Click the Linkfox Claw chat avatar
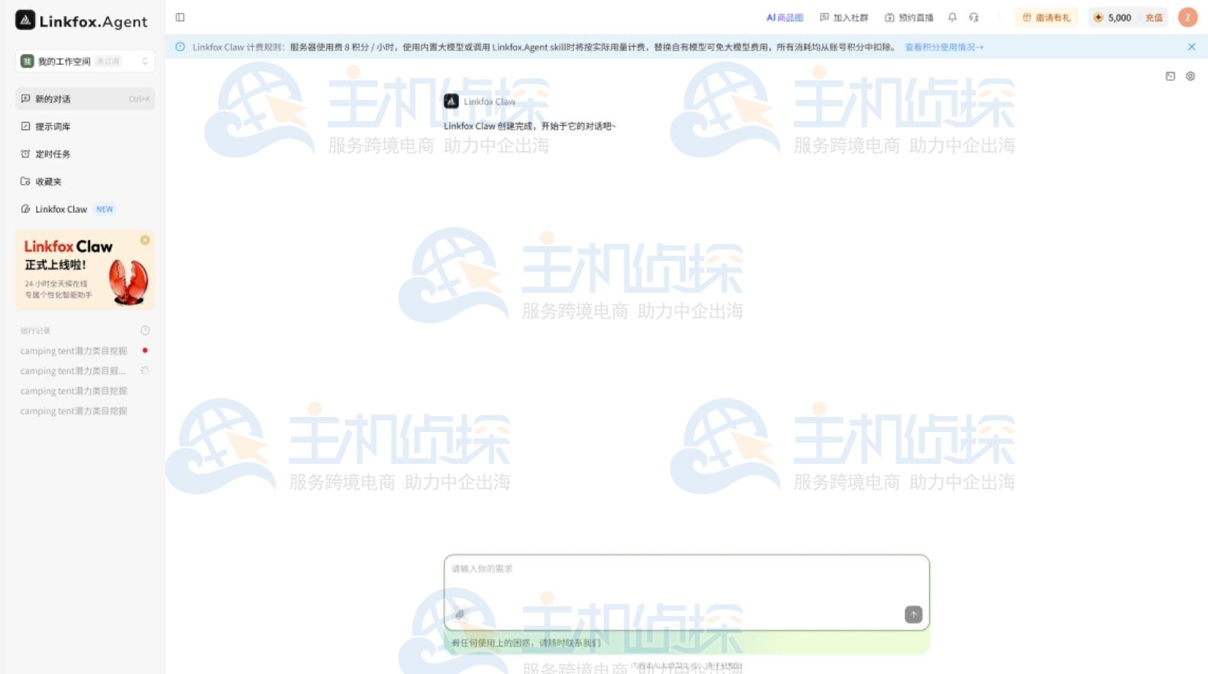 coord(451,102)
